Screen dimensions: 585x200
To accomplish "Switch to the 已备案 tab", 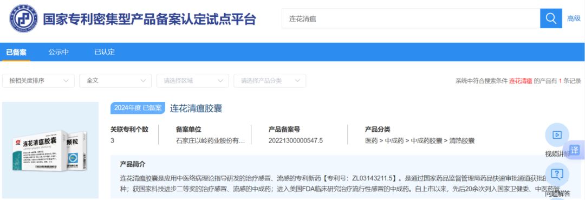I will coord(16,52).
